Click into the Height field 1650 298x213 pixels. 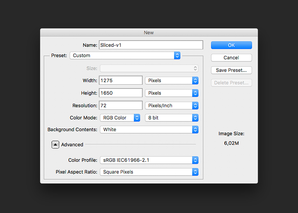pos(121,93)
